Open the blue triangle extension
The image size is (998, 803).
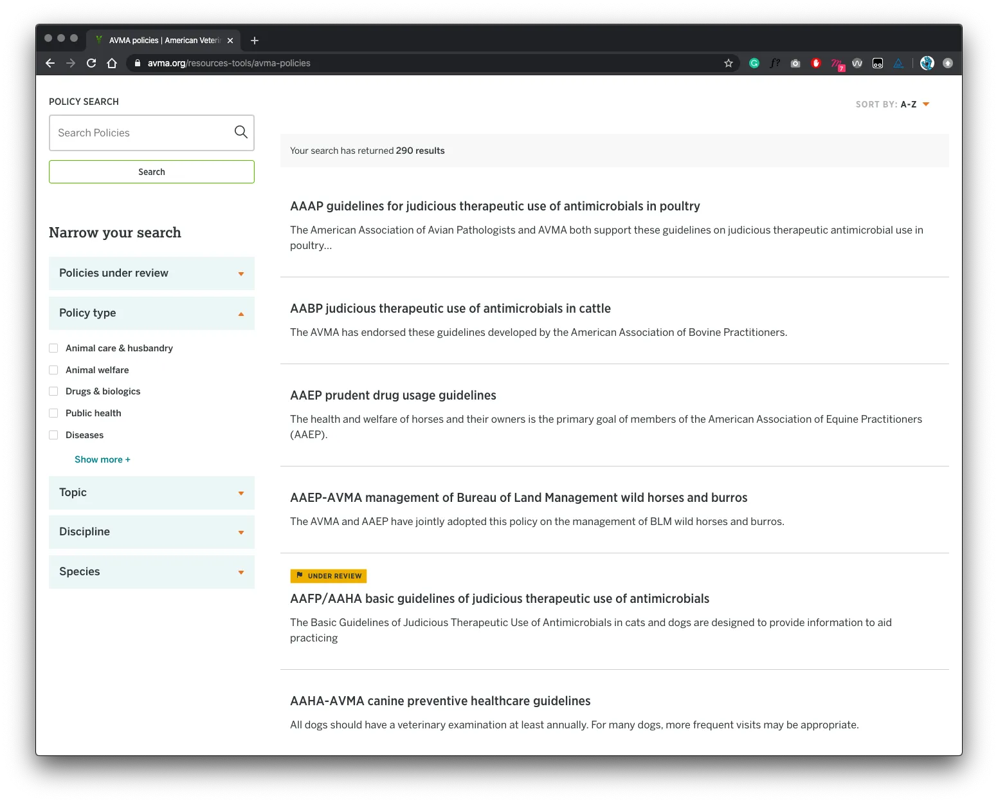(x=898, y=63)
